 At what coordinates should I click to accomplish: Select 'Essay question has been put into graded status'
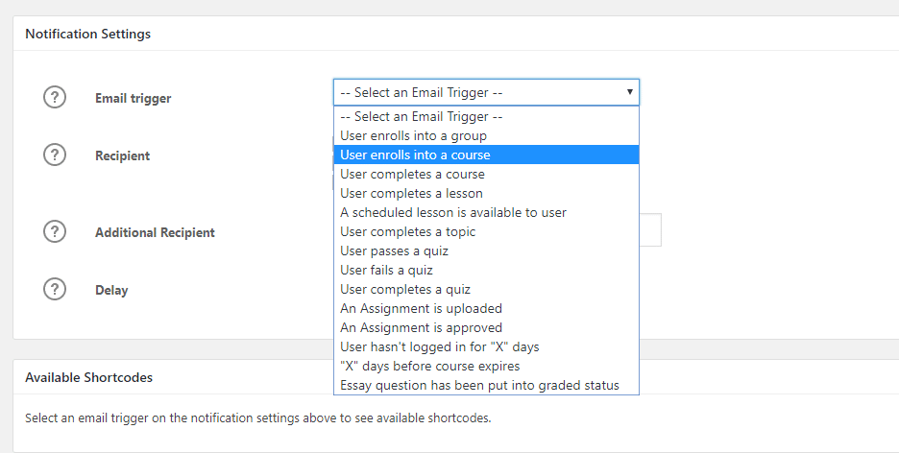pos(479,386)
